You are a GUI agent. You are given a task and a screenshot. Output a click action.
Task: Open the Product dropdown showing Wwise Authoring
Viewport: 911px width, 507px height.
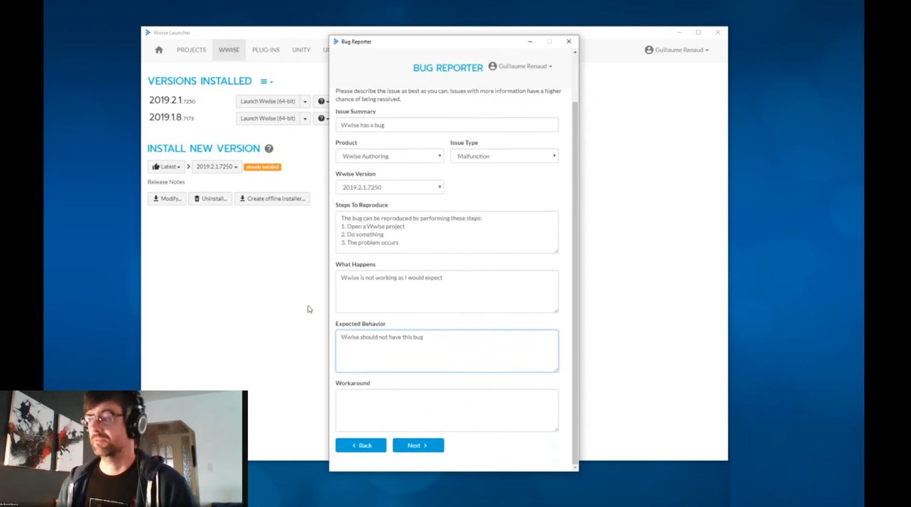coord(389,156)
